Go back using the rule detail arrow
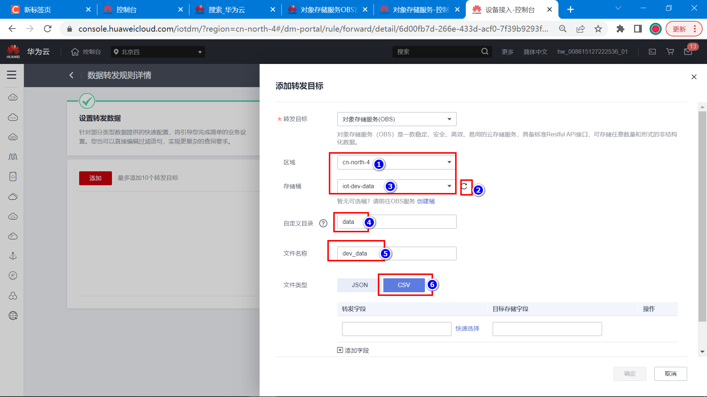The image size is (707, 397). (71, 75)
